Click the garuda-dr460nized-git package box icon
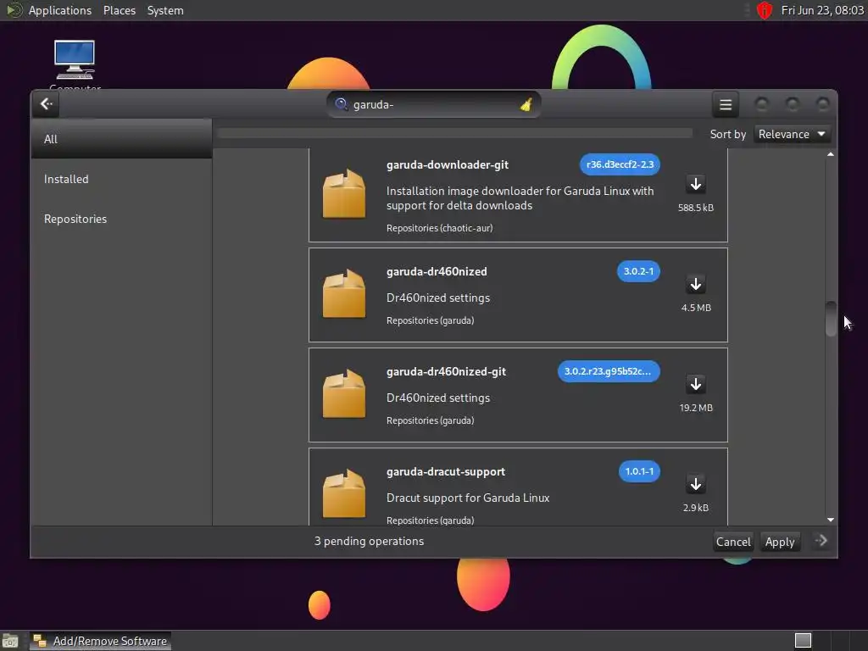Viewport: 868px width, 651px height. 344,394
